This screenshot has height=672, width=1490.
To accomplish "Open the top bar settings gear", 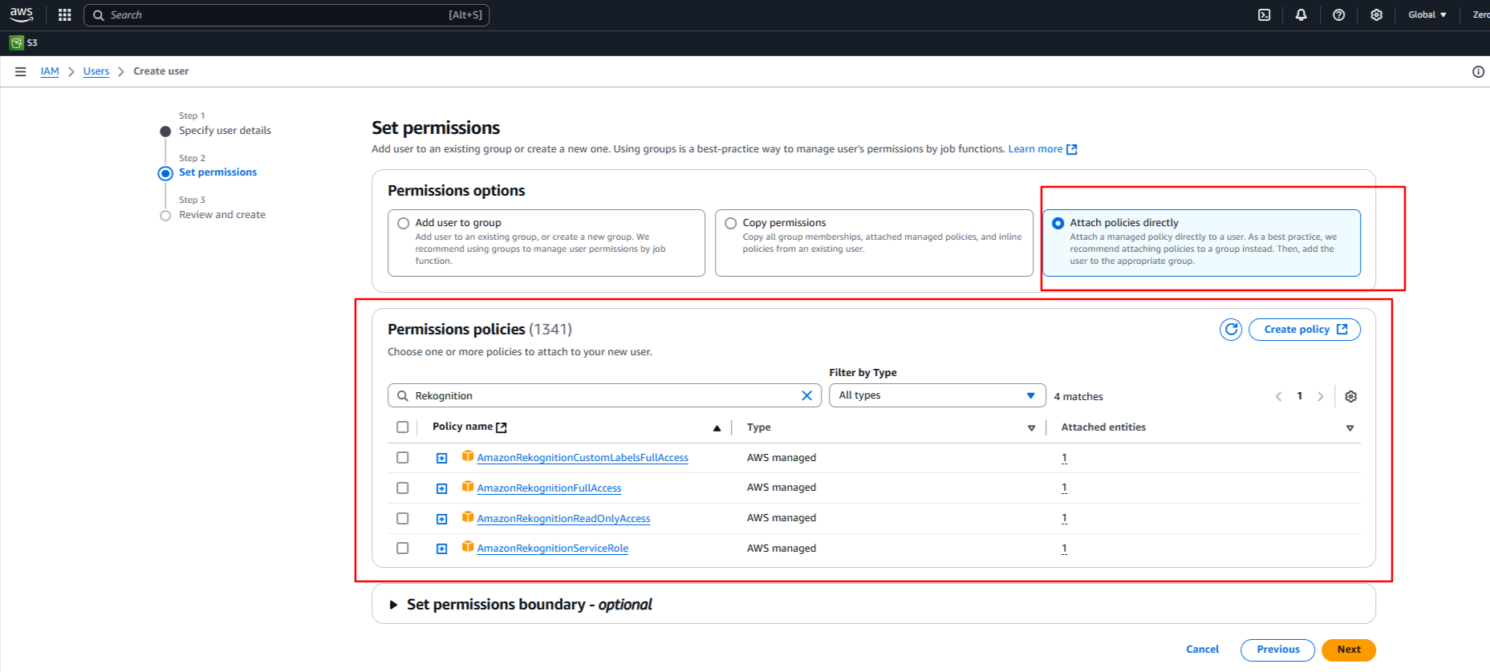I will [x=1376, y=14].
